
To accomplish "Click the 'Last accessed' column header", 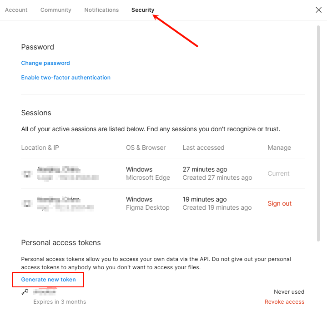I will click(203, 148).
